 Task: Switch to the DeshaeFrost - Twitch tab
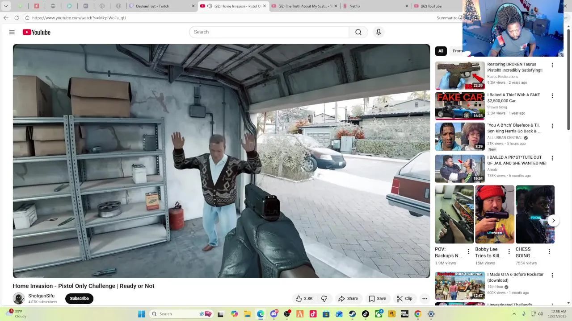[162, 6]
